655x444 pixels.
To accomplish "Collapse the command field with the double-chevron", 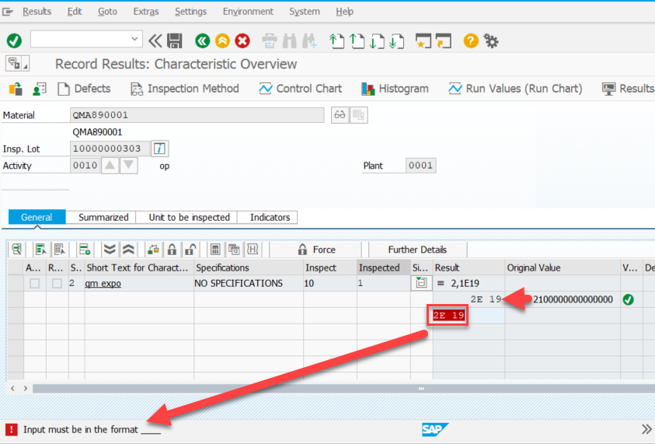I will pyautogui.click(x=155, y=40).
